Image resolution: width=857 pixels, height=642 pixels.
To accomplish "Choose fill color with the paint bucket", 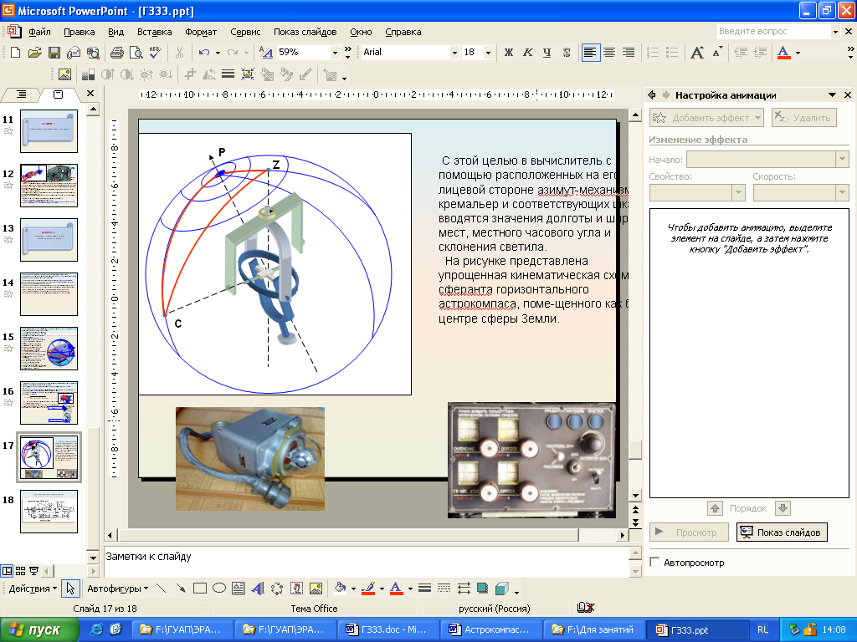I will pyautogui.click(x=340, y=588).
